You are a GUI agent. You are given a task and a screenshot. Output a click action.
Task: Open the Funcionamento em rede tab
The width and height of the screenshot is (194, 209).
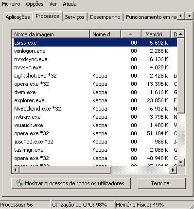(x=151, y=17)
